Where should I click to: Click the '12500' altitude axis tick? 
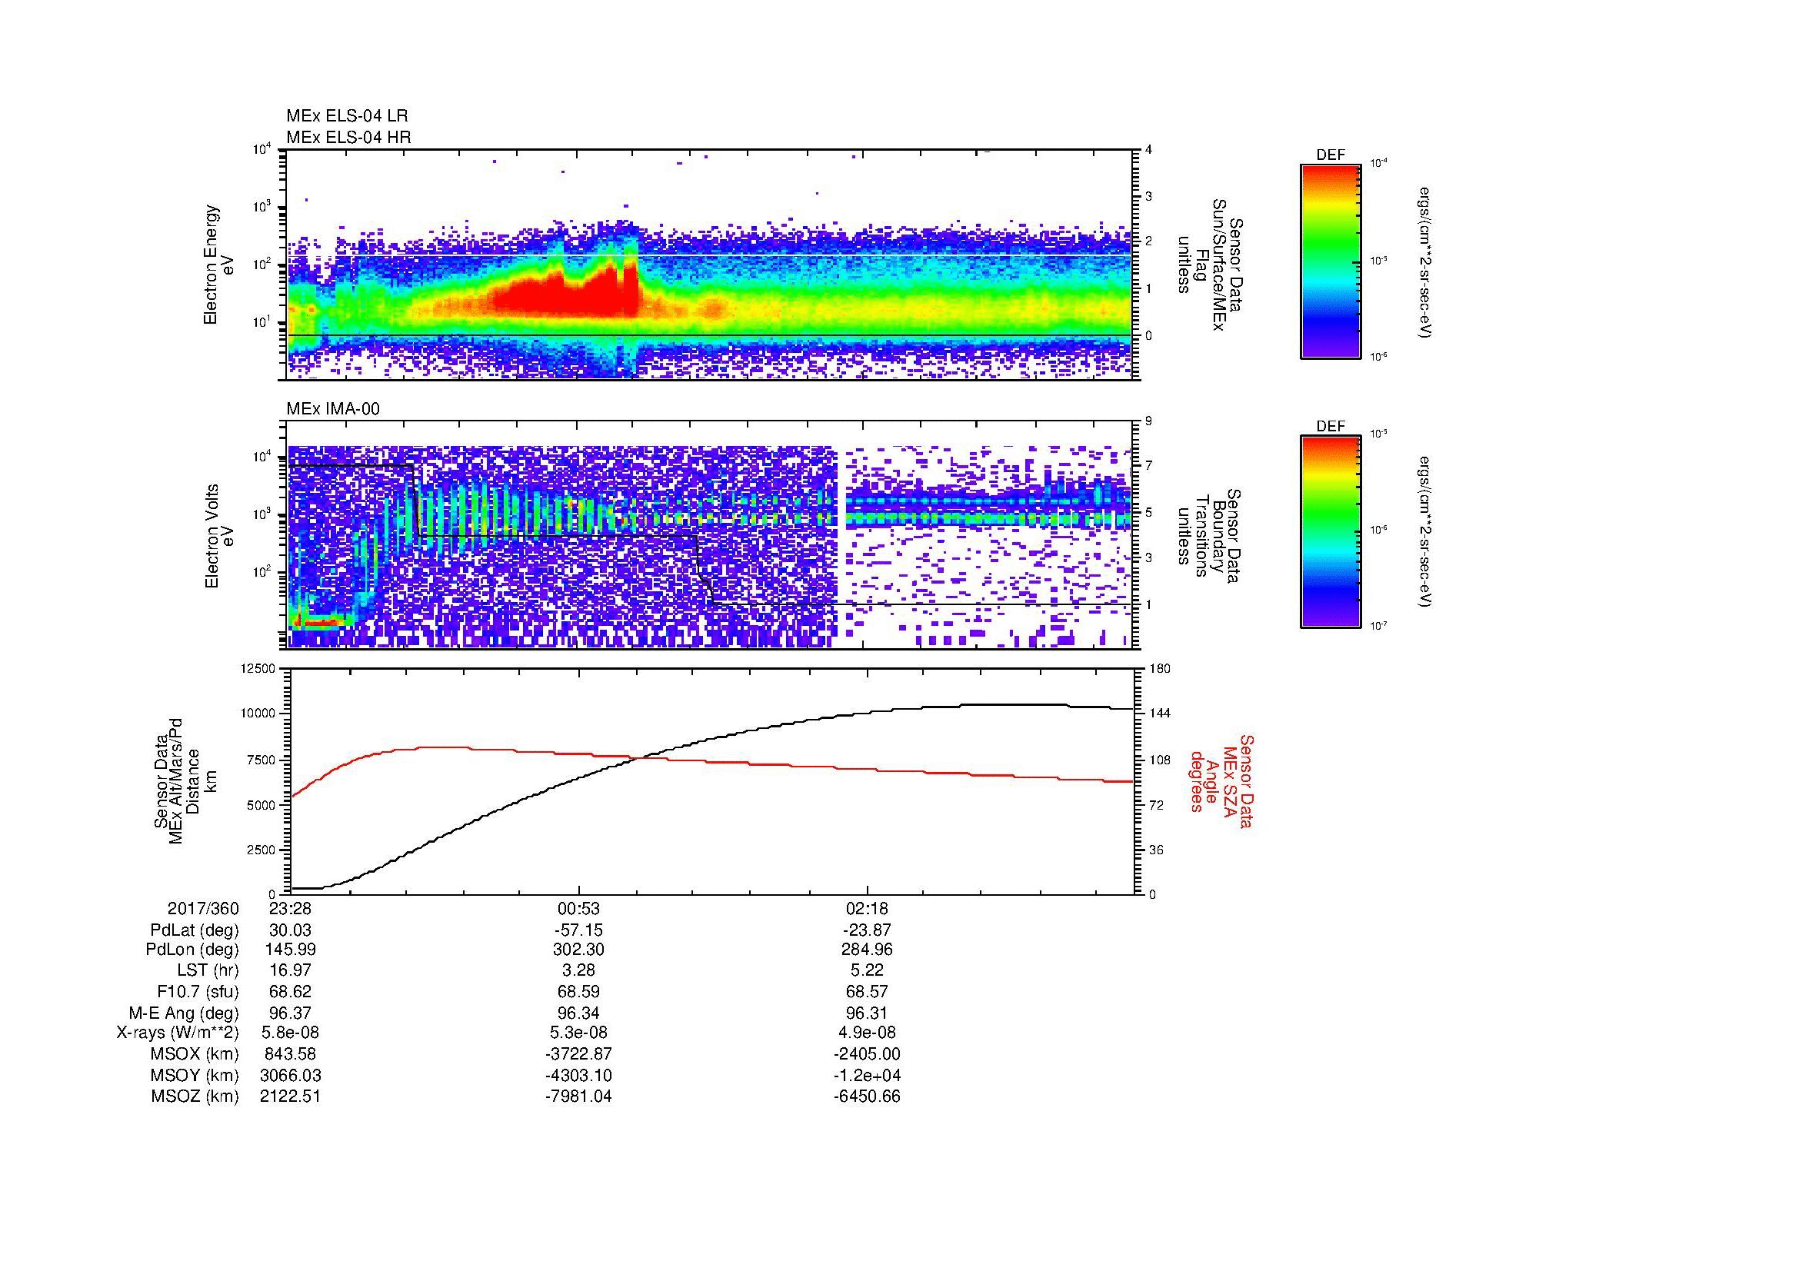pyautogui.click(x=259, y=669)
